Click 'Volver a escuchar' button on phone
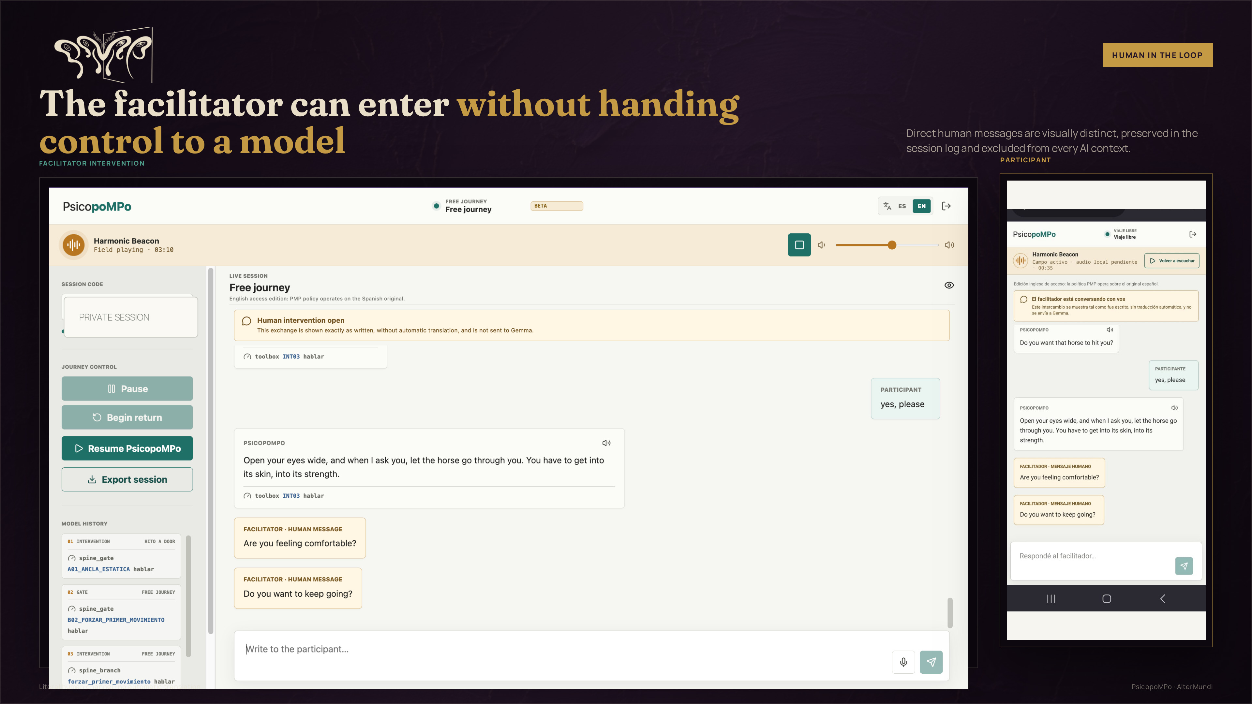 tap(1171, 261)
